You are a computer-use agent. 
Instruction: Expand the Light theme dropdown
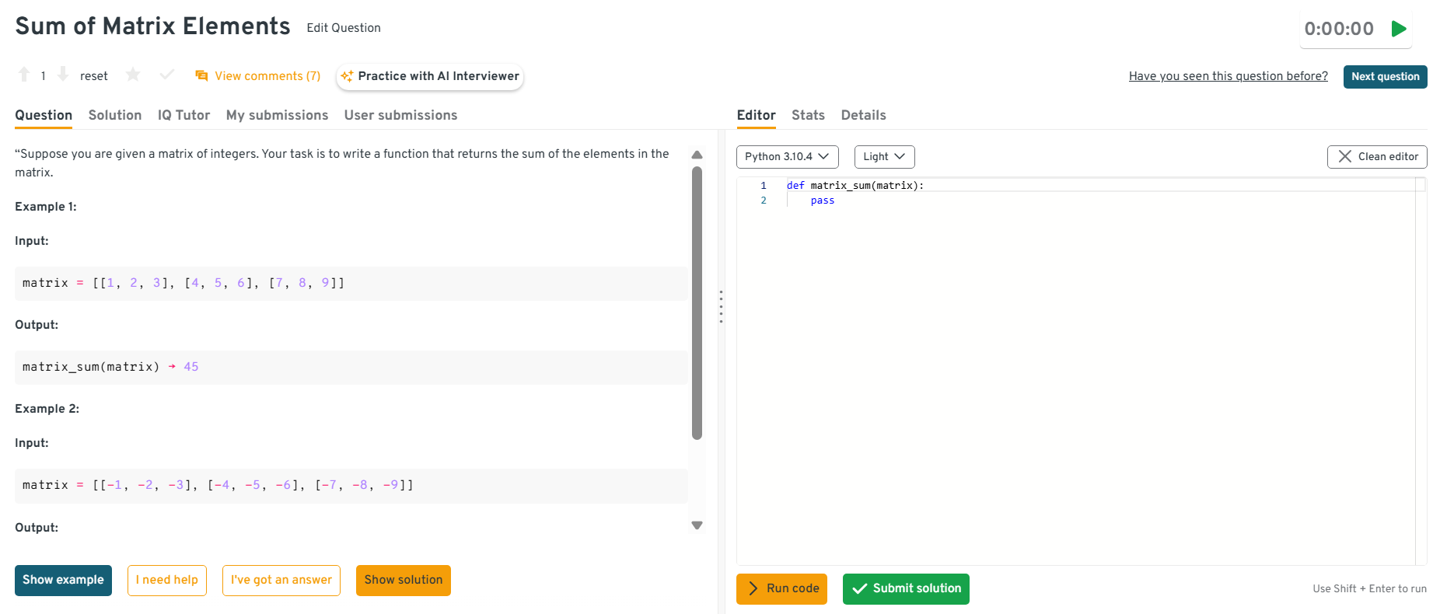(x=884, y=157)
